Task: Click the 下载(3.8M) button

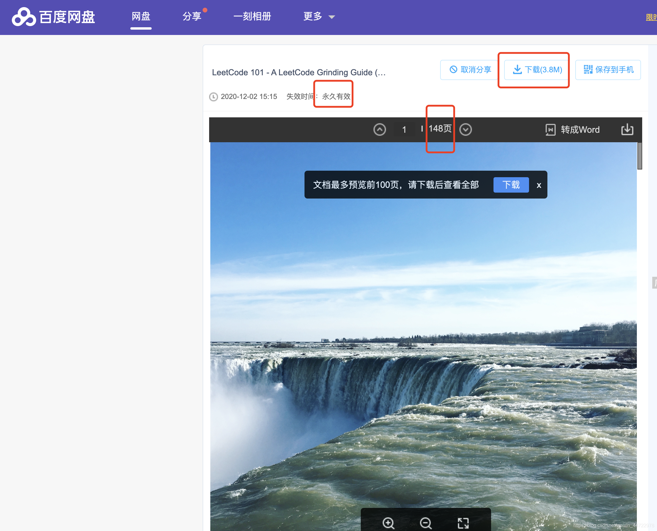Action: 537,70
